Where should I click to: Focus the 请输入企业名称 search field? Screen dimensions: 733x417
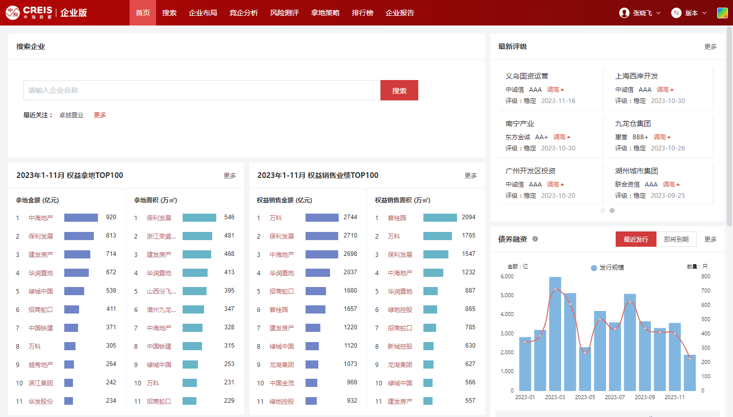pos(201,90)
